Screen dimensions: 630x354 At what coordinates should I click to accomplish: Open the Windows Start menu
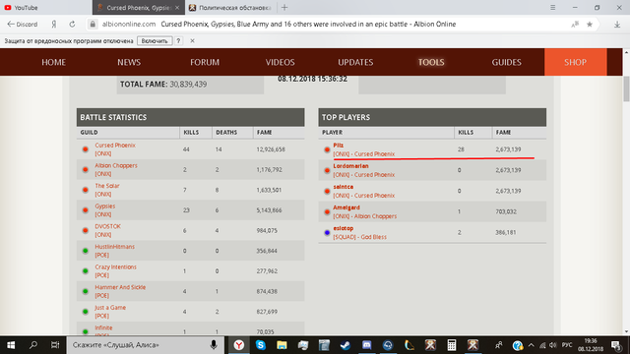(x=11, y=345)
